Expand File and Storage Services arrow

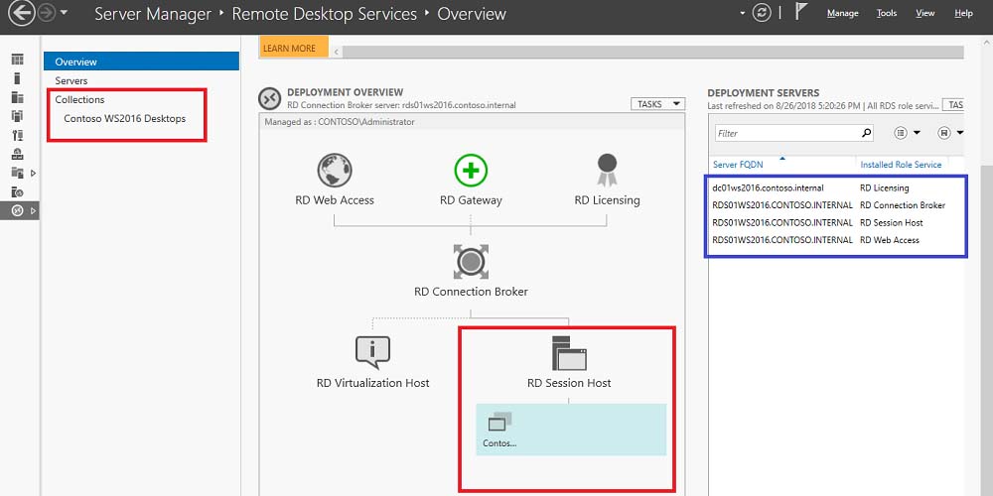pos(33,173)
